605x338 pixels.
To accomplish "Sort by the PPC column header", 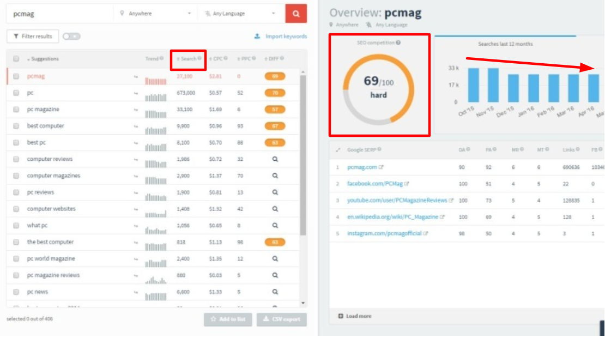I will tap(246, 59).
